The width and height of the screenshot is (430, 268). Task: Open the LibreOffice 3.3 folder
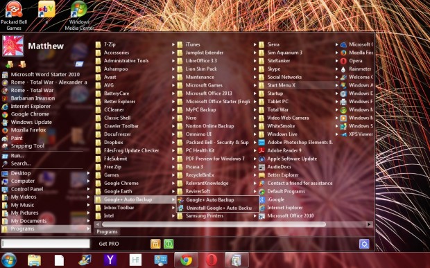(217, 61)
